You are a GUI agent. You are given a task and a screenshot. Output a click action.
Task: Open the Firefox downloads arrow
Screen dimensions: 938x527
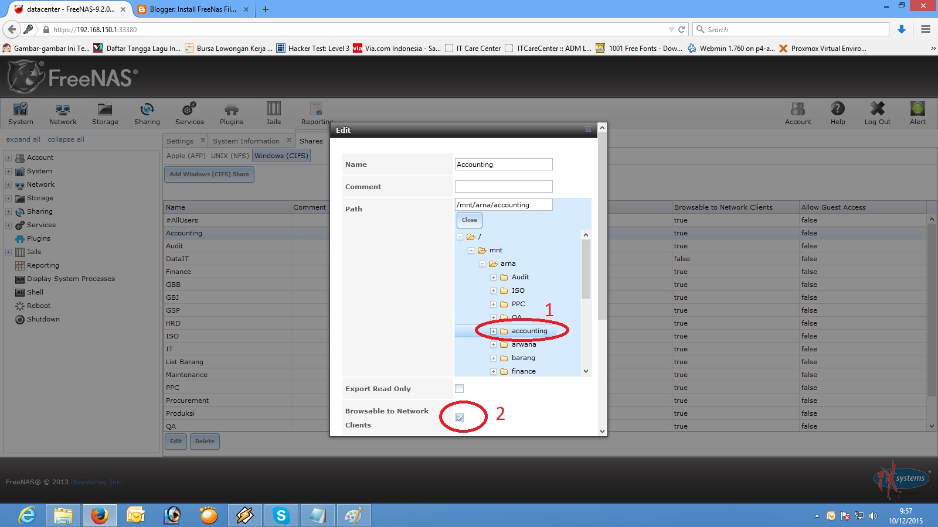902,29
